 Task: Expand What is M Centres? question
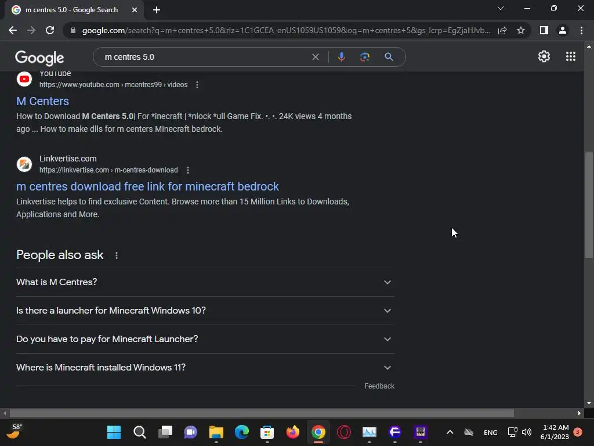coord(205,282)
